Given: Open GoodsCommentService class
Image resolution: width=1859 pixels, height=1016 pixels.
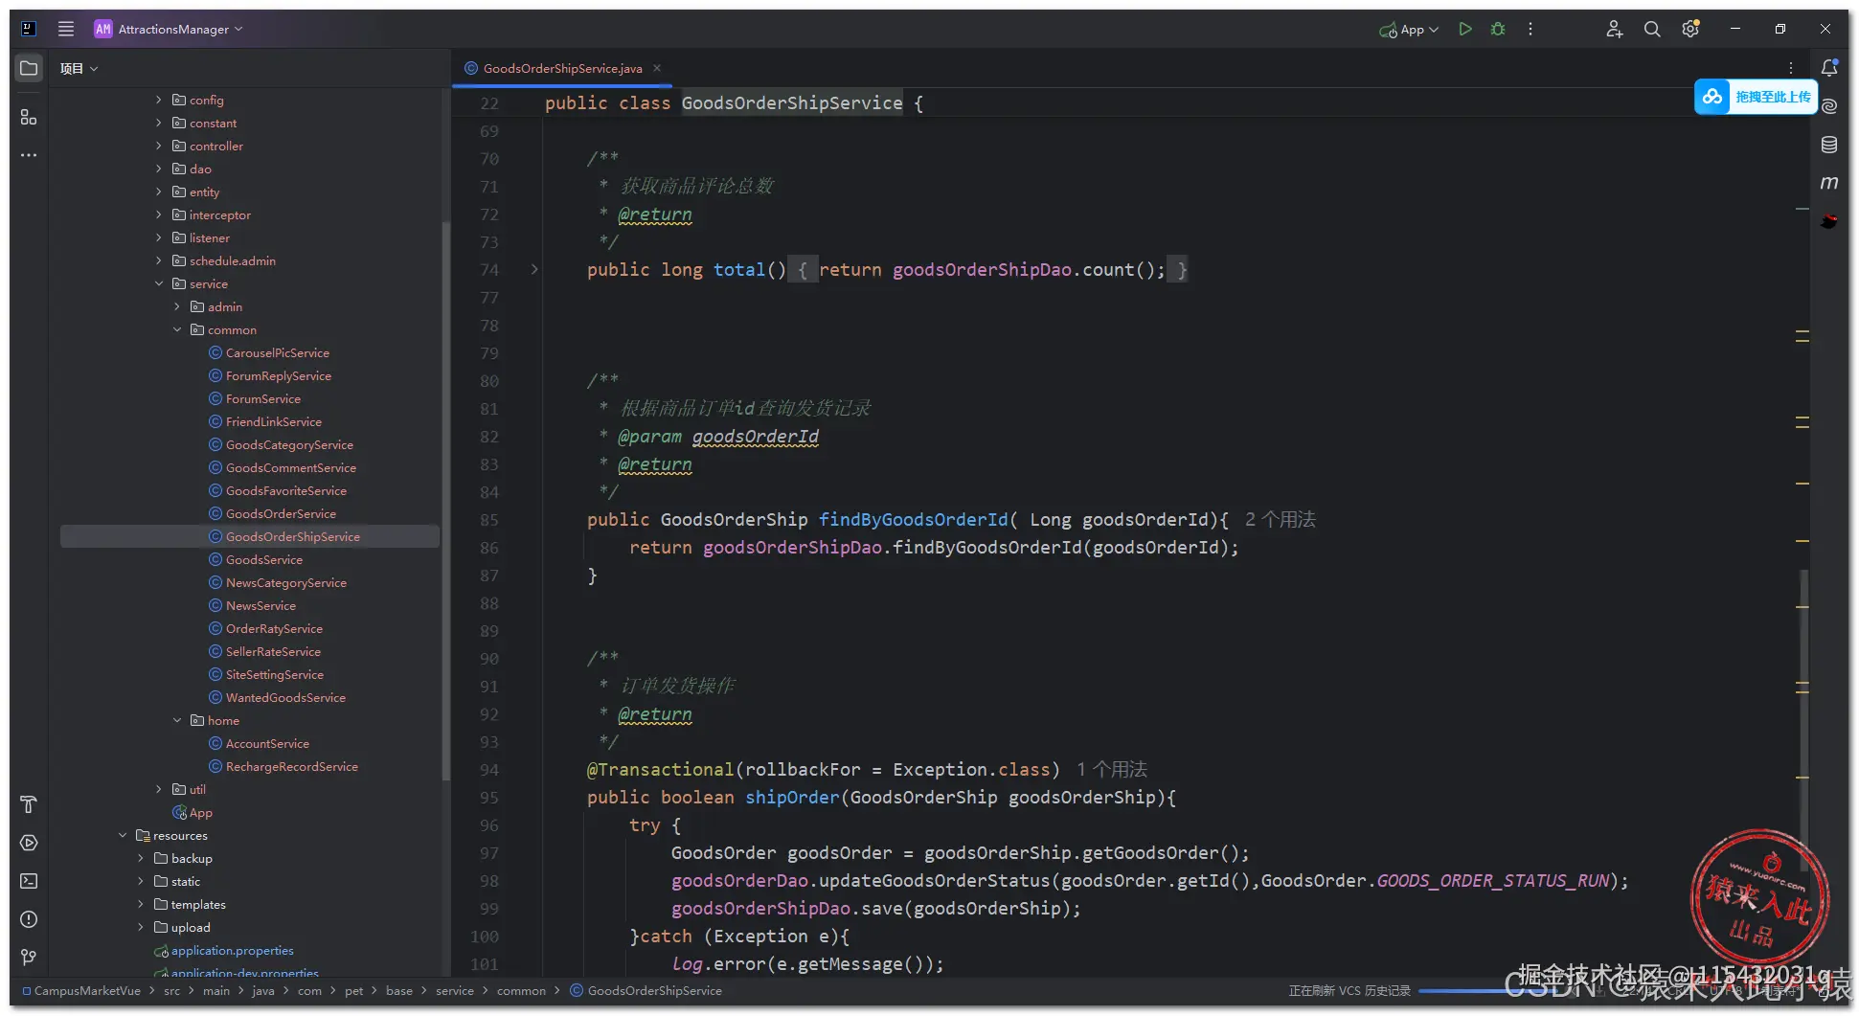Looking at the screenshot, I should (290, 467).
